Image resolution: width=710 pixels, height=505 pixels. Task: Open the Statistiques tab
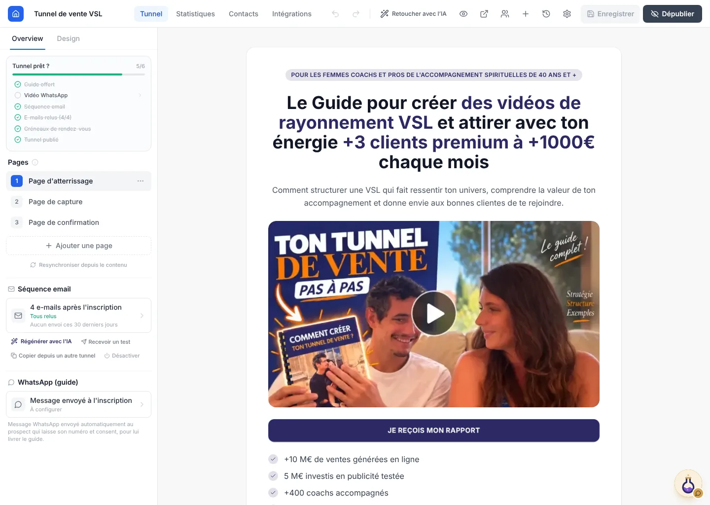tap(195, 14)
